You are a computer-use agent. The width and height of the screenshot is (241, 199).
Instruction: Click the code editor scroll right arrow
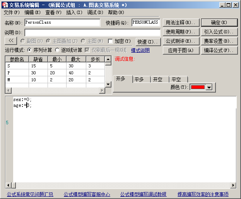(233, 185)
